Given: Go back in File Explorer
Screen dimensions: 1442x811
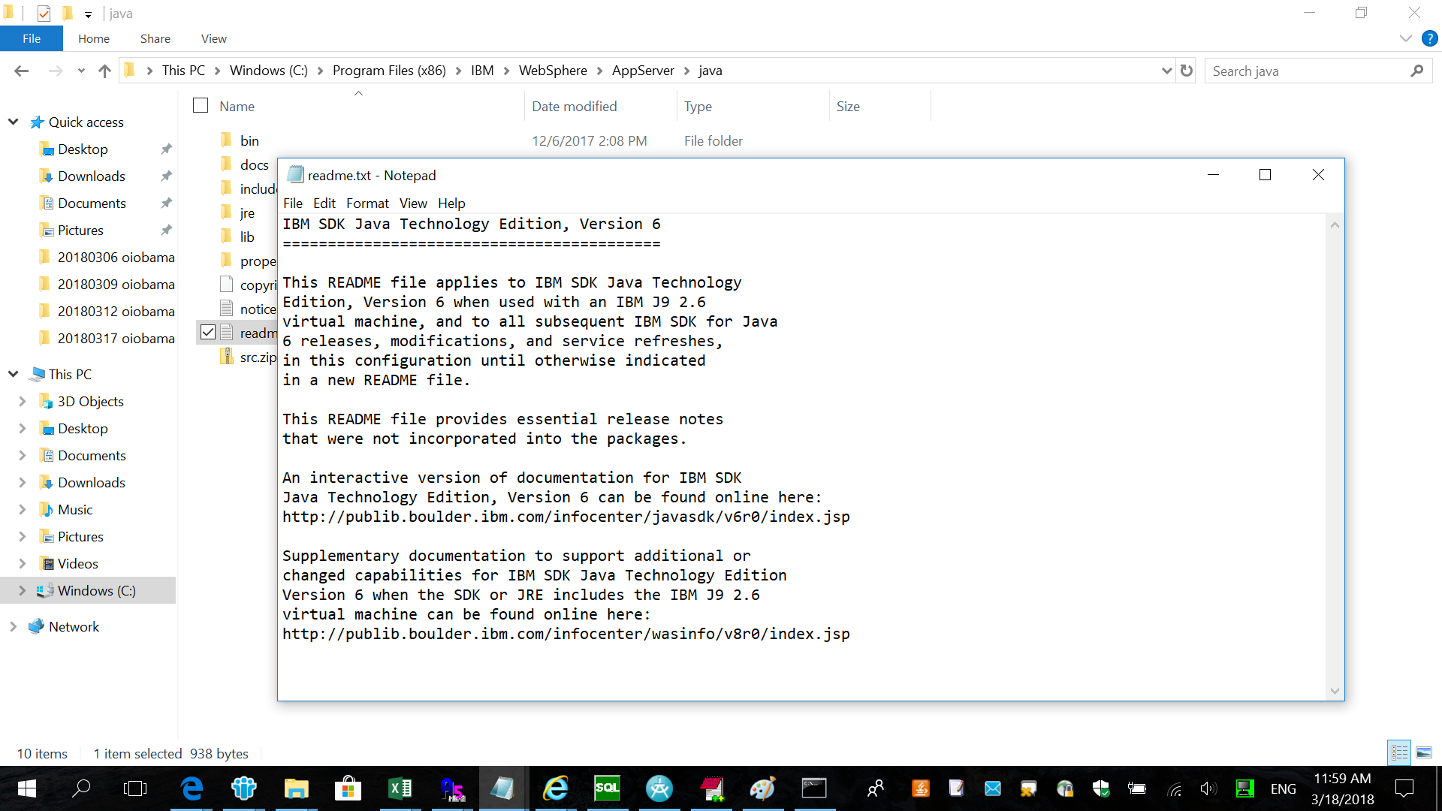Looking at the screenshot, I should click(x=22, y=71).
